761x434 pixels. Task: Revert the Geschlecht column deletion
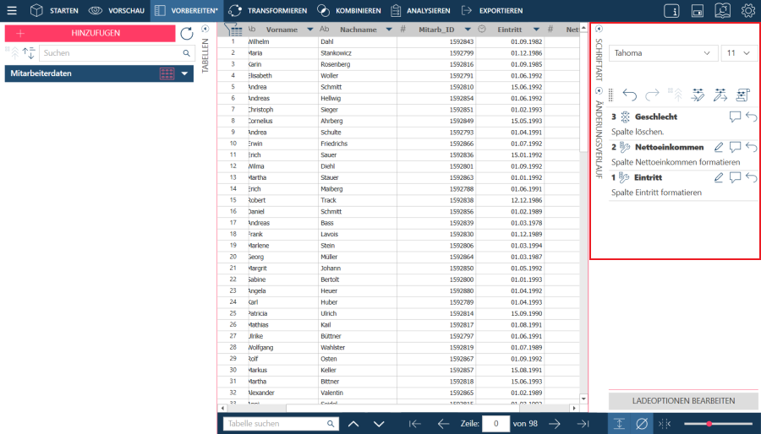click(x=752, y=117)
